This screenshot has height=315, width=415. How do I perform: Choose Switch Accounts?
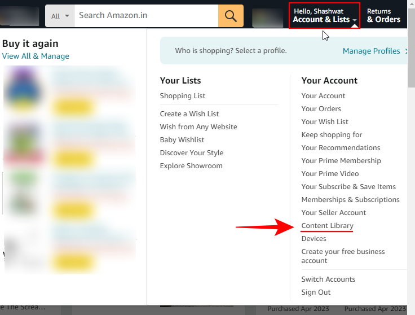point(328,279)
